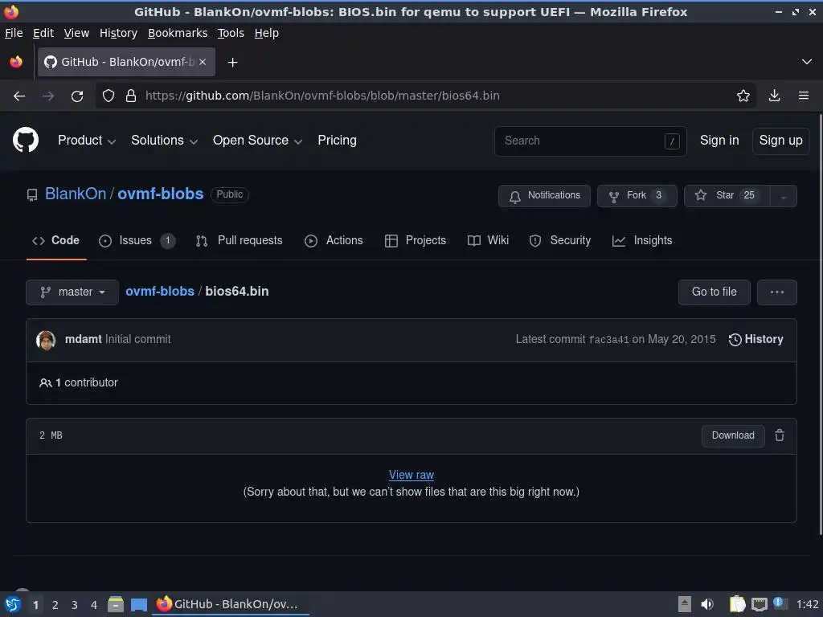Open mdamt's profile link
This screenshot has height=617, width=823.
click(83, 340)
